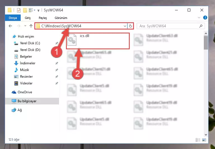Click the vertical scrollbar thumb

[x=206, y=43]
